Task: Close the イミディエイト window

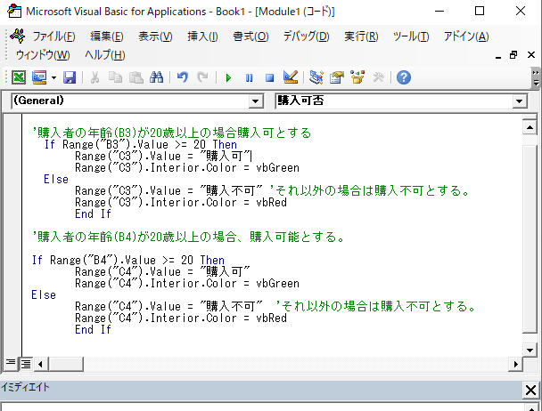Action: coord(530,391)
